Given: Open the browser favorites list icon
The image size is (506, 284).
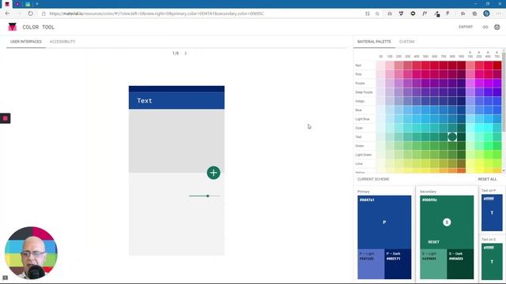Looking at the screenshot, I should coord(463,13).
